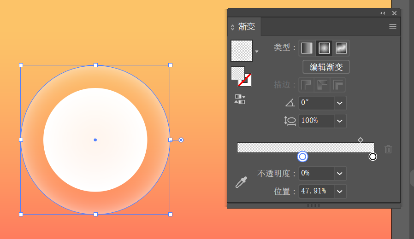Select the freeform gradient type icon
414x239 pixels.
tap(341, 48)
